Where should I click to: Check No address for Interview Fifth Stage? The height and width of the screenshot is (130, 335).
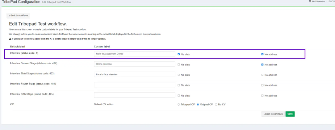262,96
